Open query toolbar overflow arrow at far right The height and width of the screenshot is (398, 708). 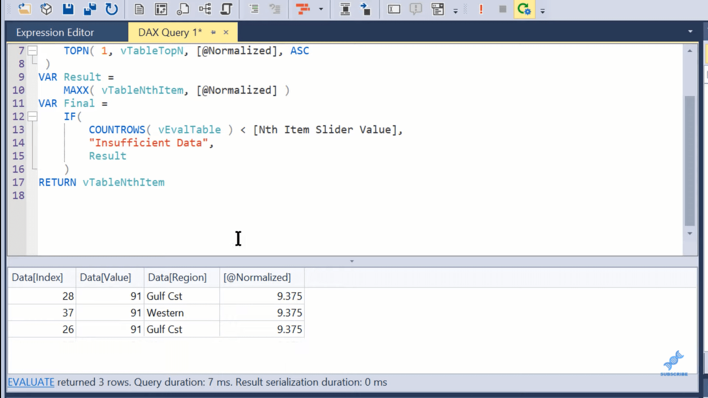tap(542, 10)
